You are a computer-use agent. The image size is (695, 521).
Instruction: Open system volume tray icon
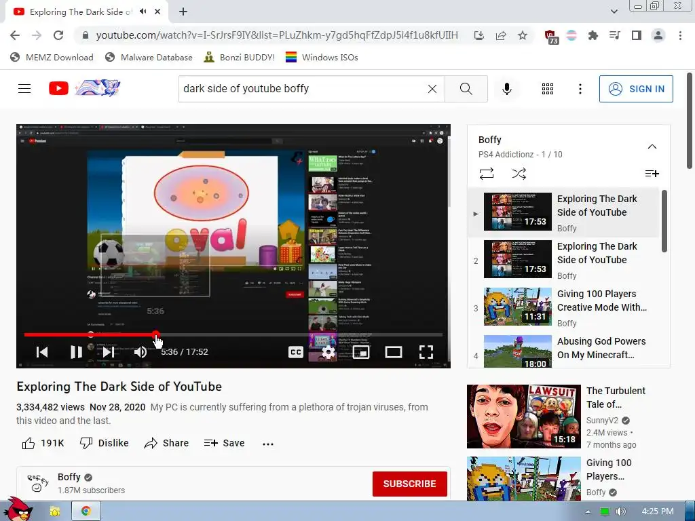621,512
